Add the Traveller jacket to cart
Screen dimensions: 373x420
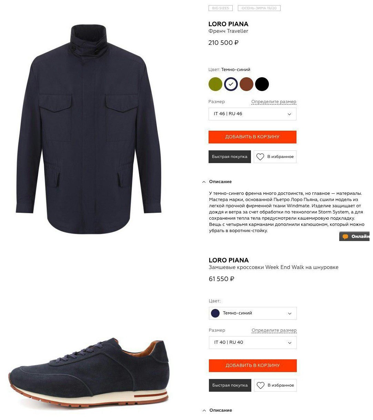pos(252,137)
